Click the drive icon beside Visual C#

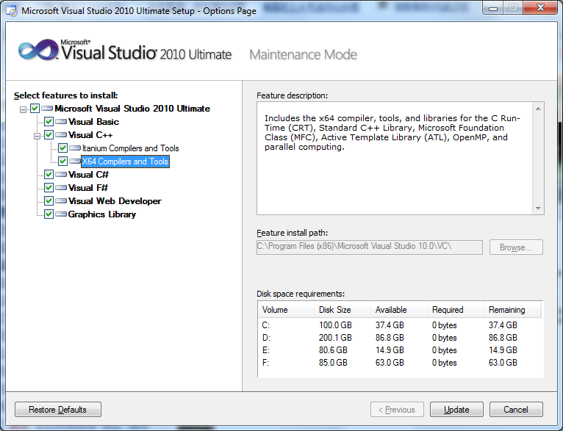pyautogui.click(x=61, y=174)
